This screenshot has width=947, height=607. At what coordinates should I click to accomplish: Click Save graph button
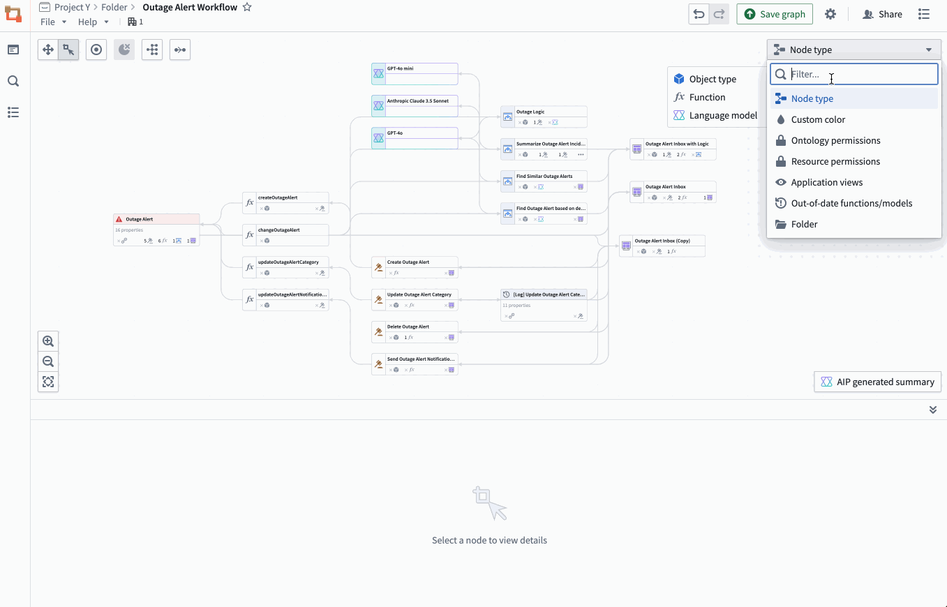pyautogui.click(x=775, y=14)
